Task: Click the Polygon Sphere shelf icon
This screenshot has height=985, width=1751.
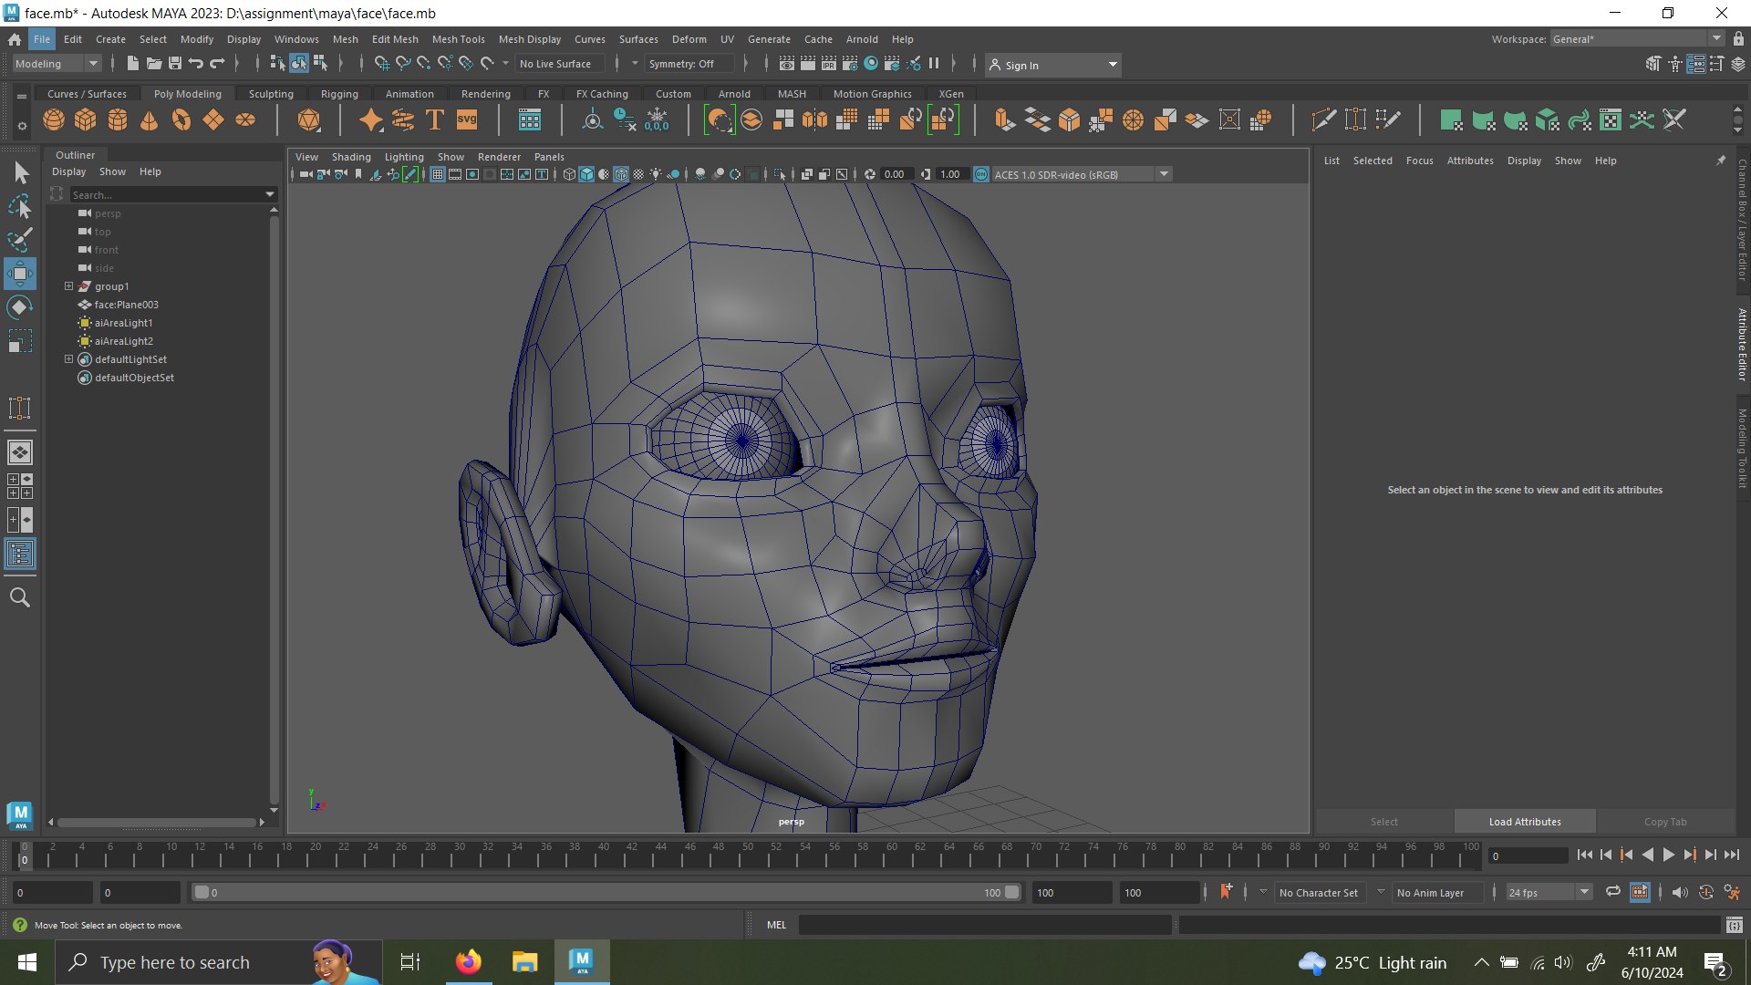Action: pos(54,119)
